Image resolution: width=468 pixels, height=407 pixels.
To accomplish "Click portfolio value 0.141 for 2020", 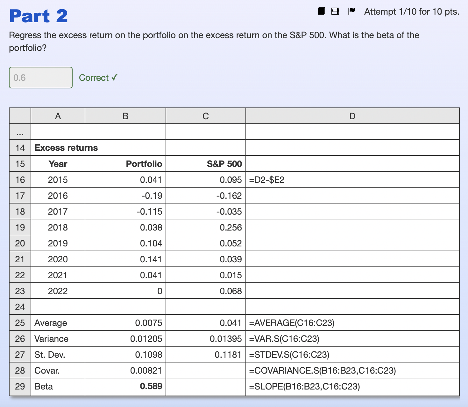I will point(125,259).
